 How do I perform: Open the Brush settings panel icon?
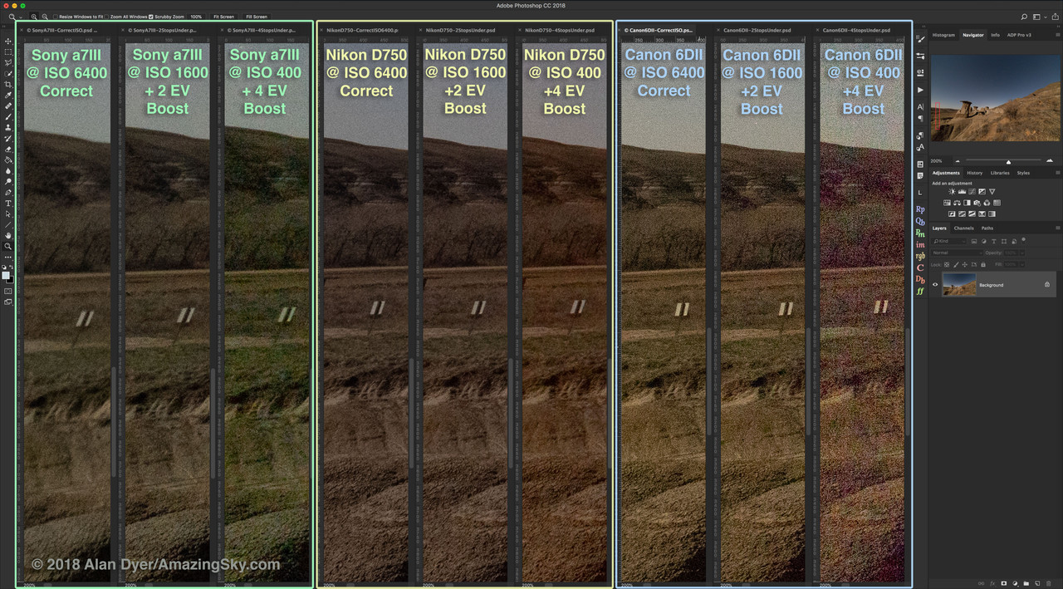click(920, 40)
